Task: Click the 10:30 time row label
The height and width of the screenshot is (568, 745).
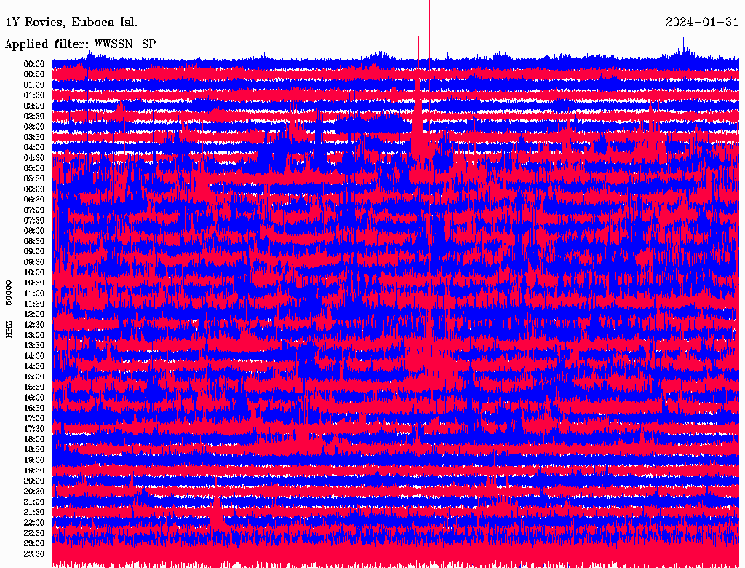Action: click(34, 283)
